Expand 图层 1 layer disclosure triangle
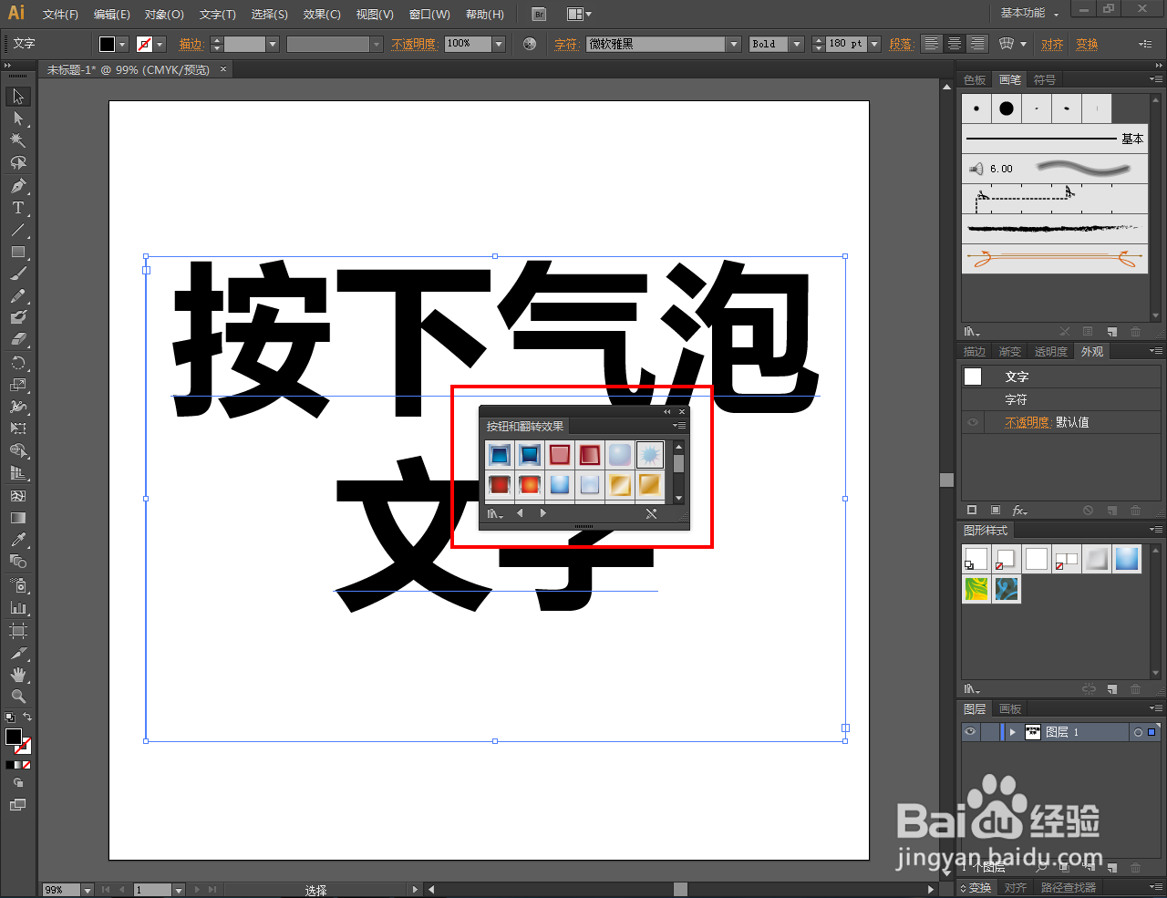1167x898 pixels. click(x=1012, y=732)
